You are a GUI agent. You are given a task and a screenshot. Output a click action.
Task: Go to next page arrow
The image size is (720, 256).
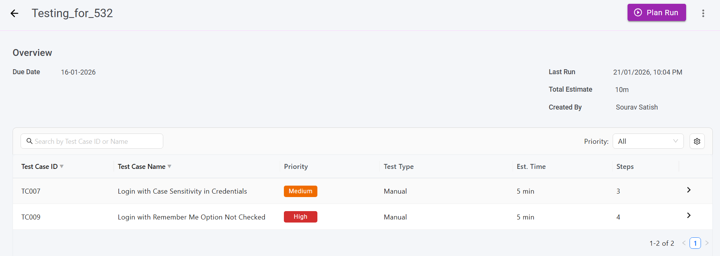tap(707, 243)
